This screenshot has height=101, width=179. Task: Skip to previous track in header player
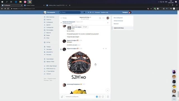[x=89, y=12]
